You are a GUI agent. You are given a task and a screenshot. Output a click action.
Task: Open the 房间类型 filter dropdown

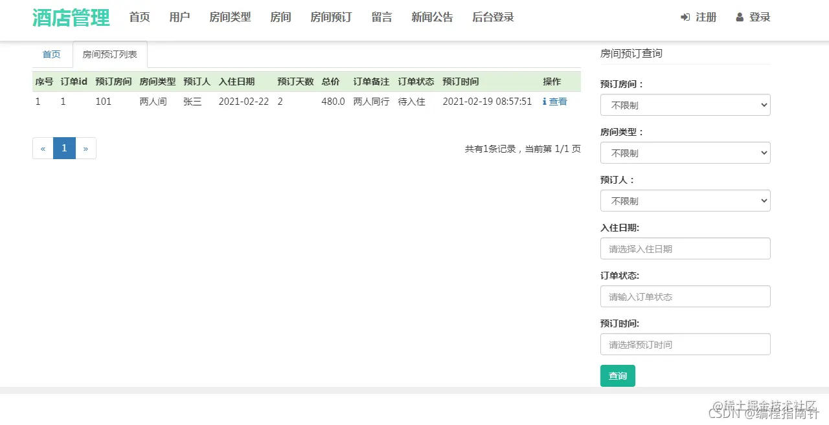click(x=685, y=153)
